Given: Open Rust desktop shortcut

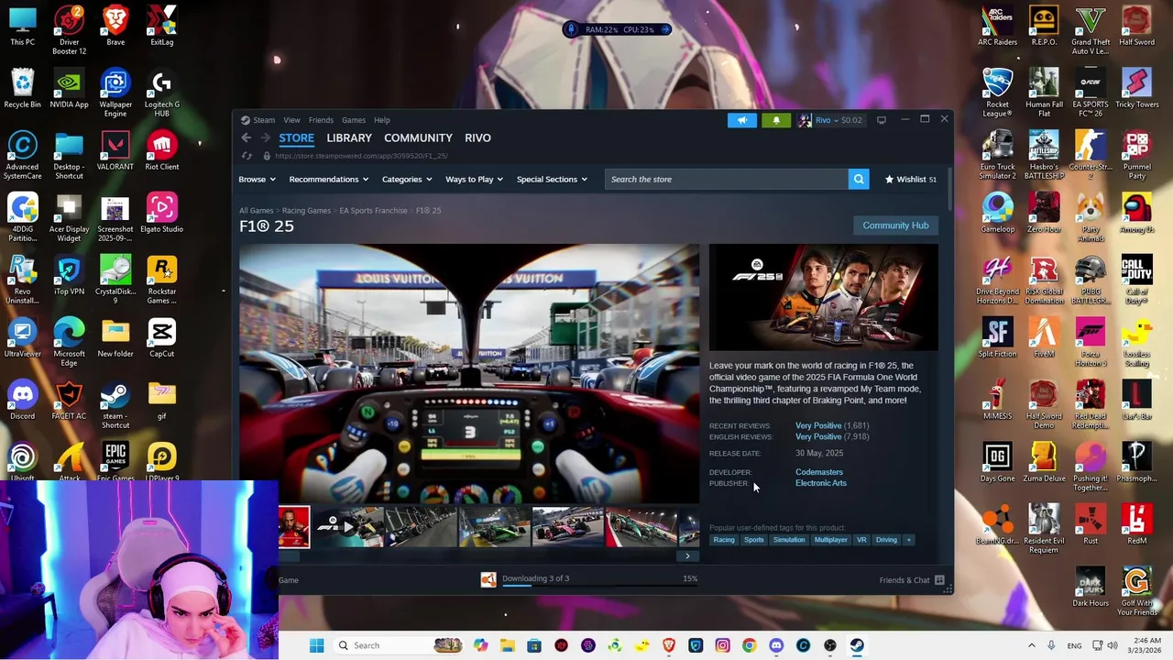Looking at the screenshot, I should tap(1091, 524).
